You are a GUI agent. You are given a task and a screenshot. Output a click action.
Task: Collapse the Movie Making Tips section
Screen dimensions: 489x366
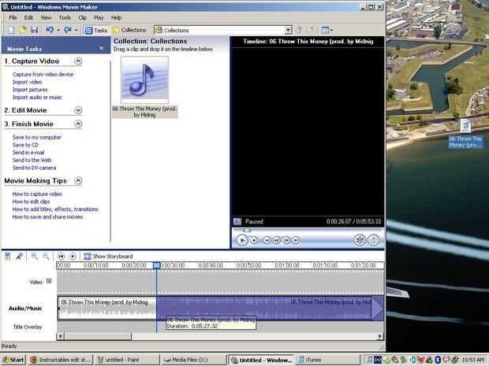click(78, 180)
